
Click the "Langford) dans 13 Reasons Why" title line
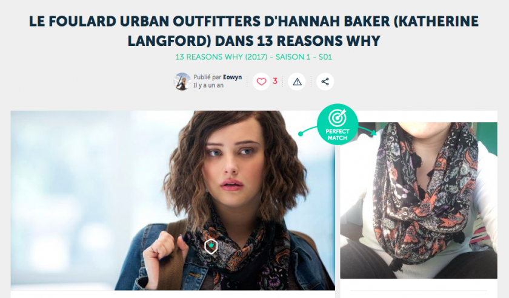(254, 41)
